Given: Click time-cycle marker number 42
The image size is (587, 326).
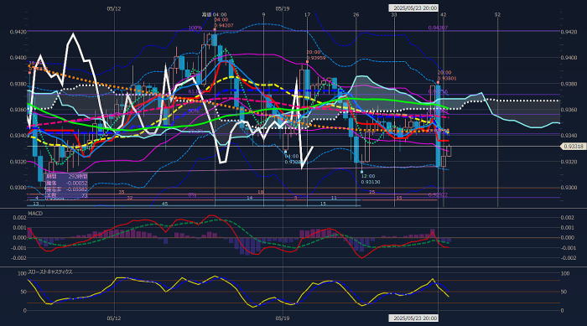Looking at the screenshot, I should [x=444, y=14].
